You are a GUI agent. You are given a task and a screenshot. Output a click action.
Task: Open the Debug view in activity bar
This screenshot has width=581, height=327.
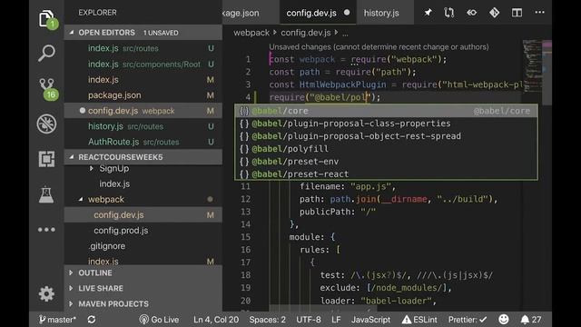pos(46,124)
